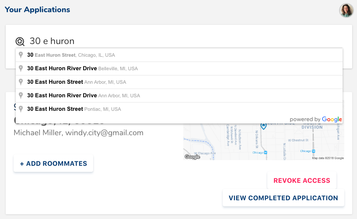This screenshot has width=357, height=219.
Task: Pick 30 East Huron River Drive, Ann Arbor
Action: tap(84, 96)
